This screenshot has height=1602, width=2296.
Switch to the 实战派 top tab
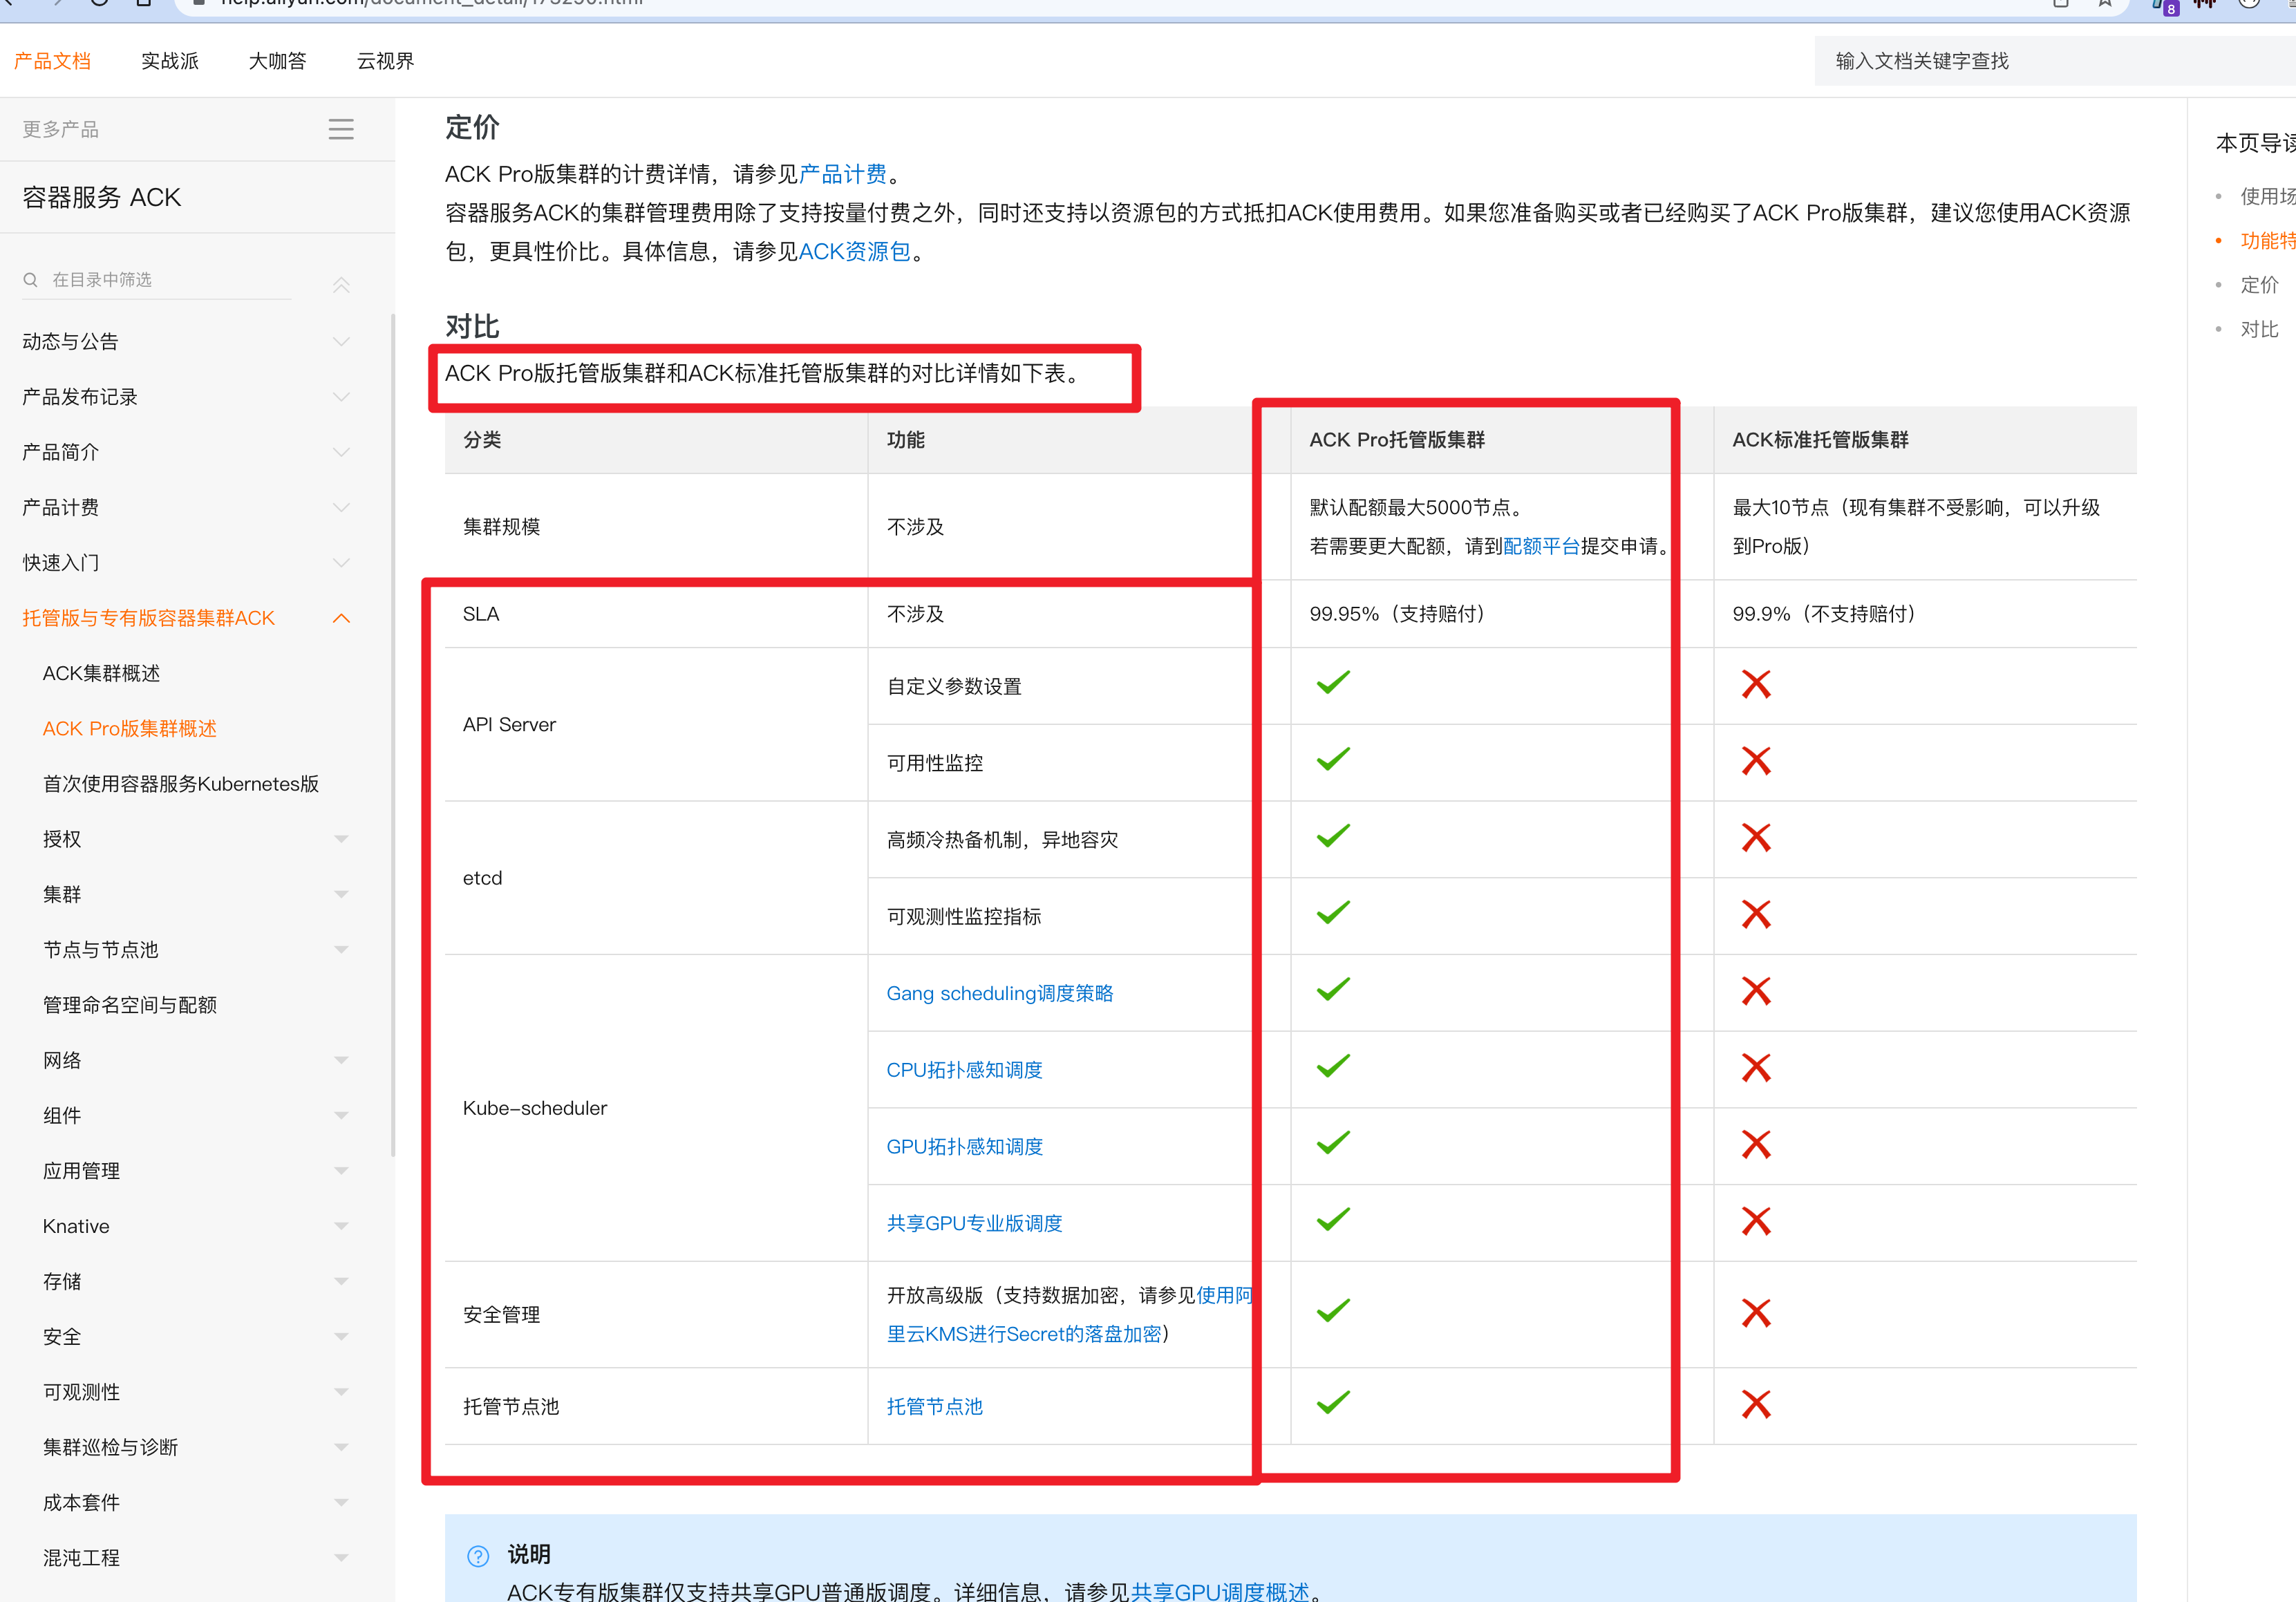[x=170, y=61]
